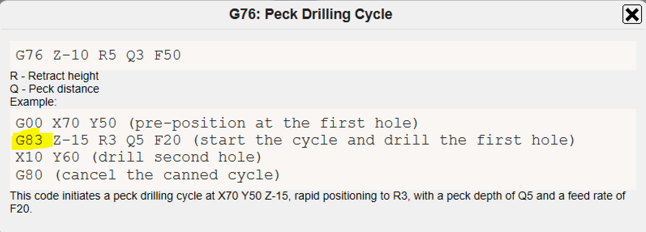Click the yellow highlighted G83 code
The image size is (646, 232).
tap(30, 140)
